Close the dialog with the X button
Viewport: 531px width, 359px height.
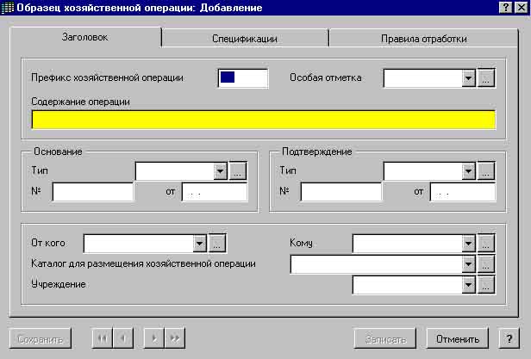(x=522, y=8)
